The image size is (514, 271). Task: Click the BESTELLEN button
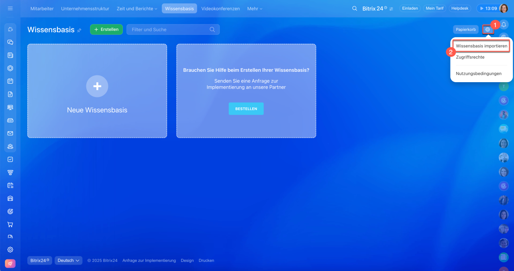[246, 109]
